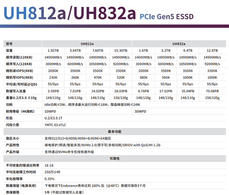This screenshot has height=195, width=229.
Task: Select the 12.8TB capacity cell
Action: click(212, 51)
